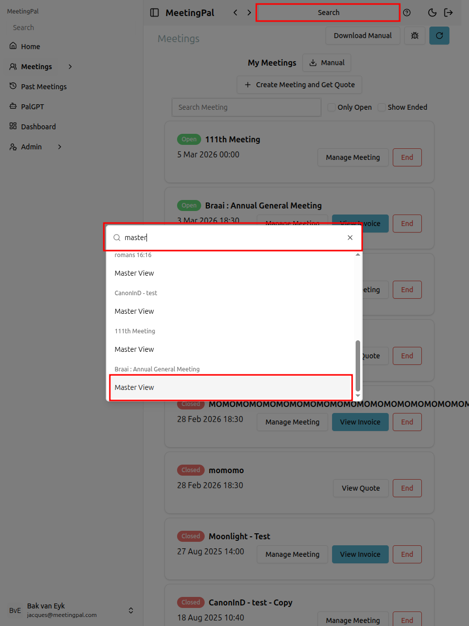Expand the Meetings sidebar section
The height and width of the screenshot is (626, 469).
point(70,66)
